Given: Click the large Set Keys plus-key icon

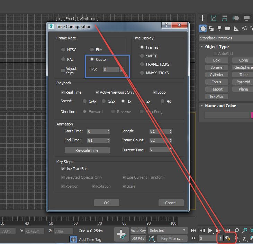Looking at the screenshot, I should [121, 234].
